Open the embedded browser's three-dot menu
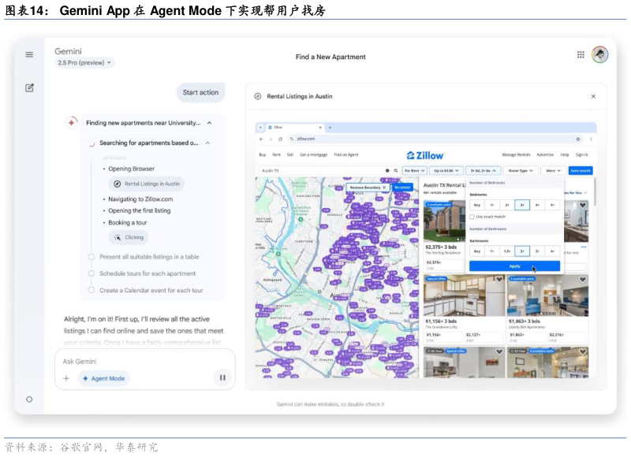This screenshot has width=631, height=457. point(590,139)
